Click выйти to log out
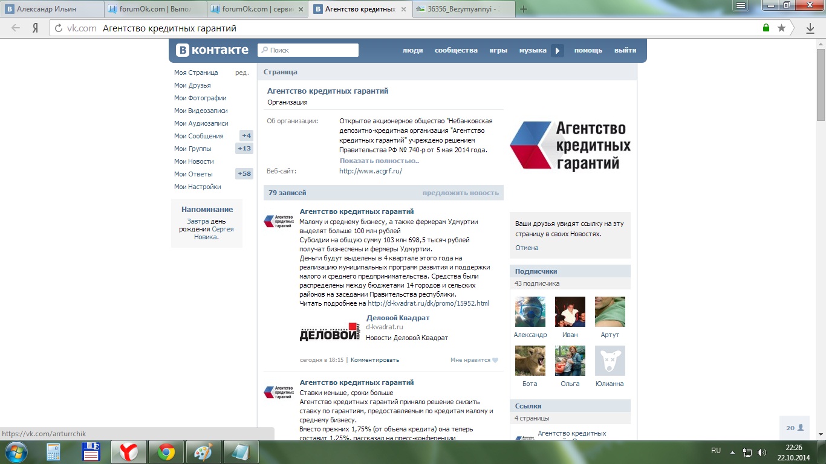This screenshot has height=464, width=826. coord(625,50)
